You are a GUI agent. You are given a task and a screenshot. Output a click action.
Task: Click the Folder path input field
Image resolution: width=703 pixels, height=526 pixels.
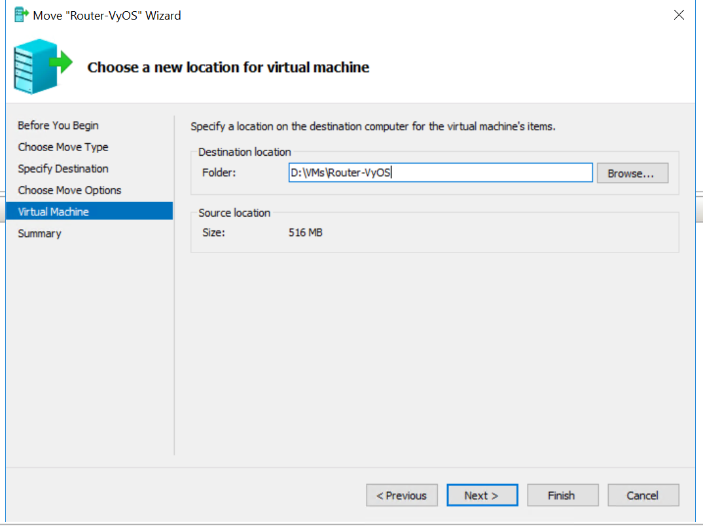pos(441,173)
